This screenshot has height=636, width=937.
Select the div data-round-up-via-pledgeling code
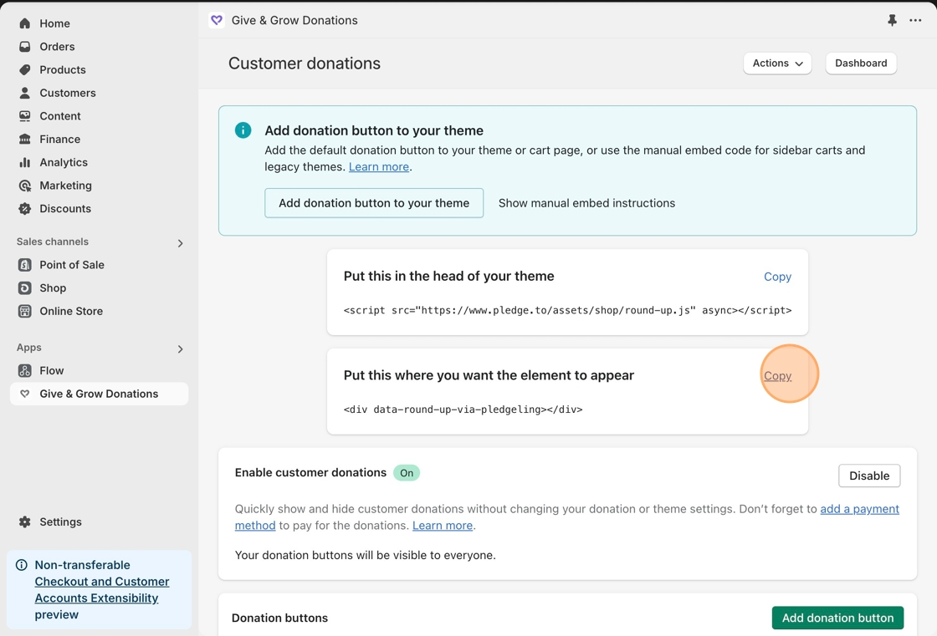pos(463,410)
